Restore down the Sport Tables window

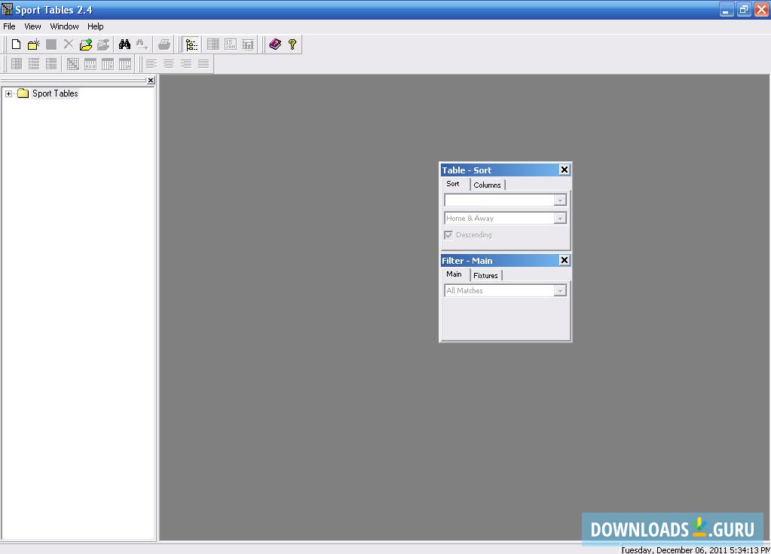744,10
